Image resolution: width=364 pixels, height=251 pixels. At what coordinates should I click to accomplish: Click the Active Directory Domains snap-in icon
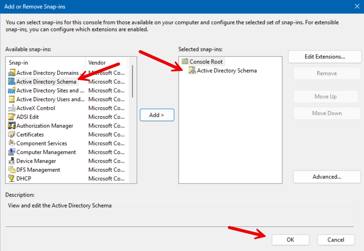tap(12, 73)
